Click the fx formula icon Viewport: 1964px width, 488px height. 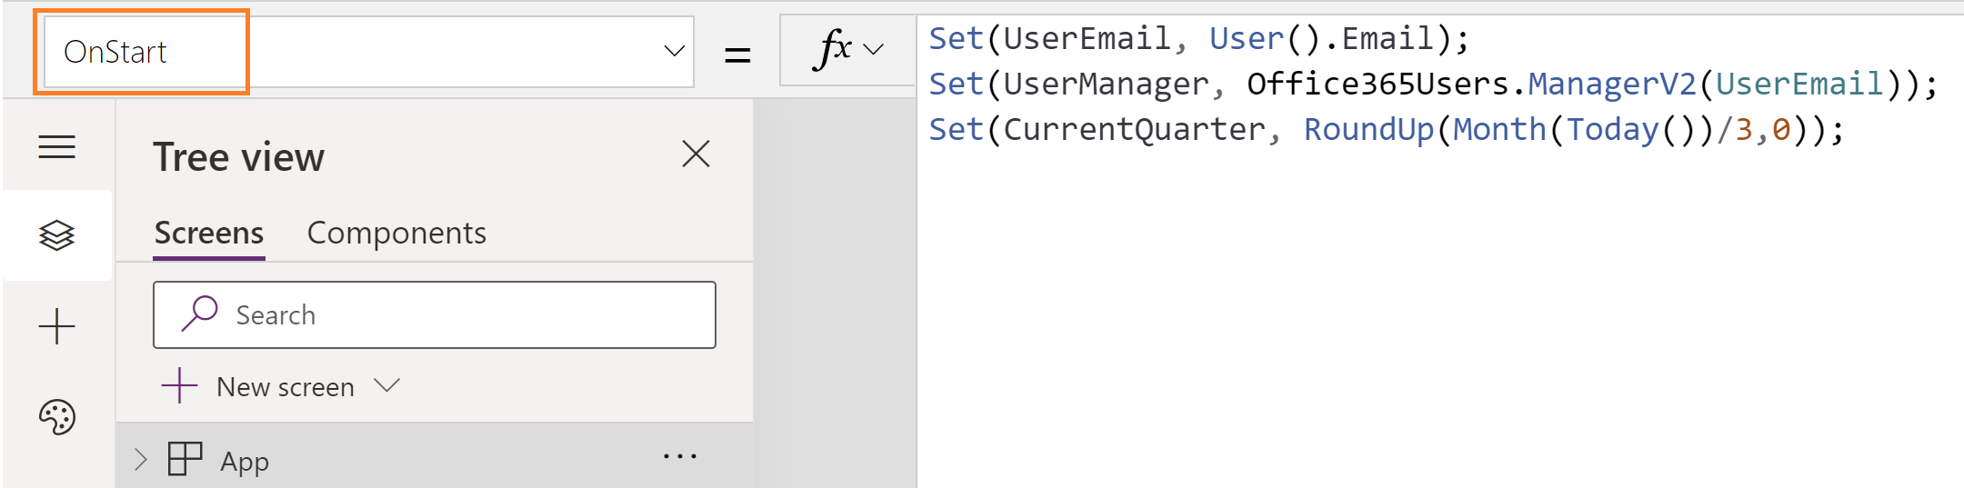click(832, 50)
